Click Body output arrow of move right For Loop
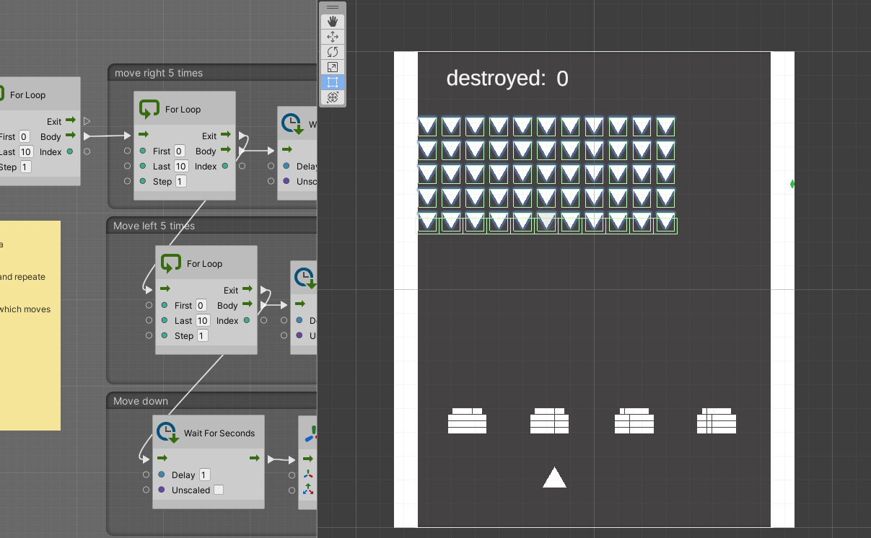 (x=226, y=150)
